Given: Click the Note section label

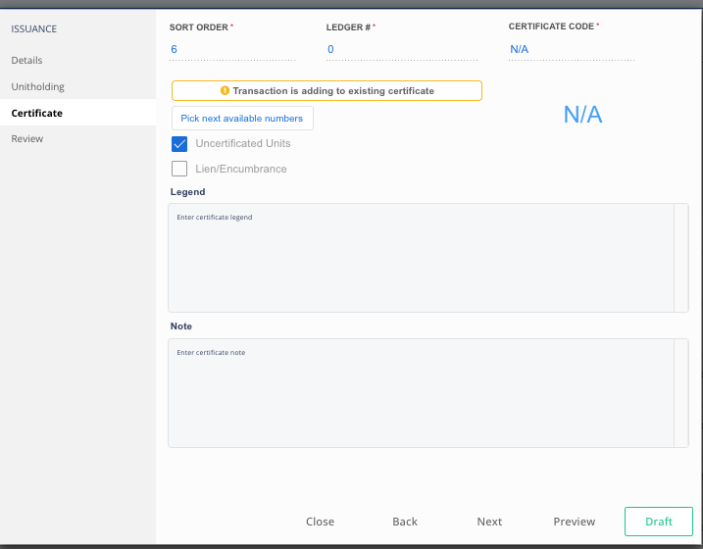Looking at the screenshot, I should (181, 326).
